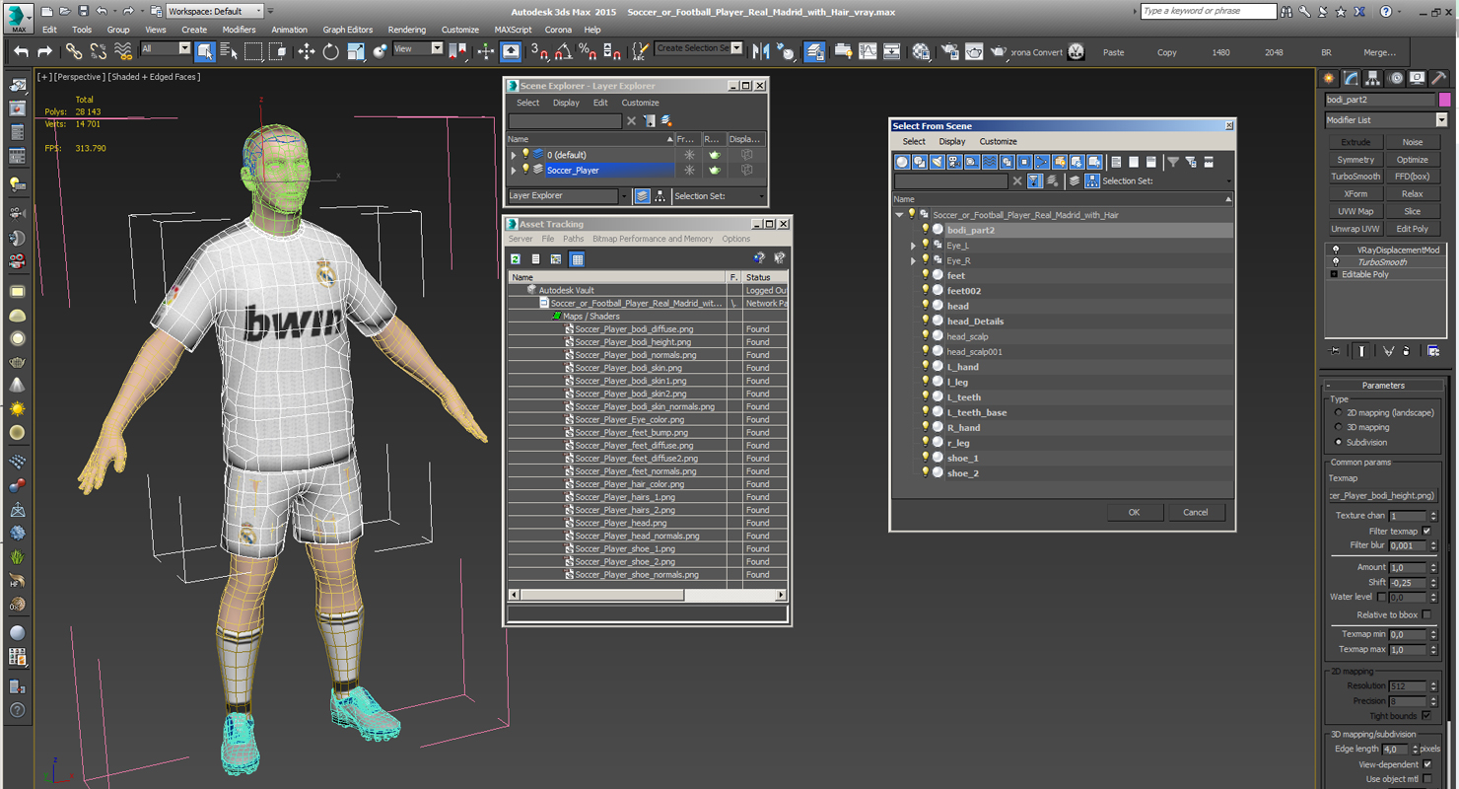The height and width of the screenshot is (789, 1459).
Task: Click the Undo arrow in main toolbar
Action: [x=21, y=51]
